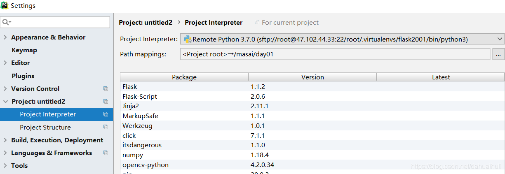Click copy icon beside Version Control

click(106, 88)
